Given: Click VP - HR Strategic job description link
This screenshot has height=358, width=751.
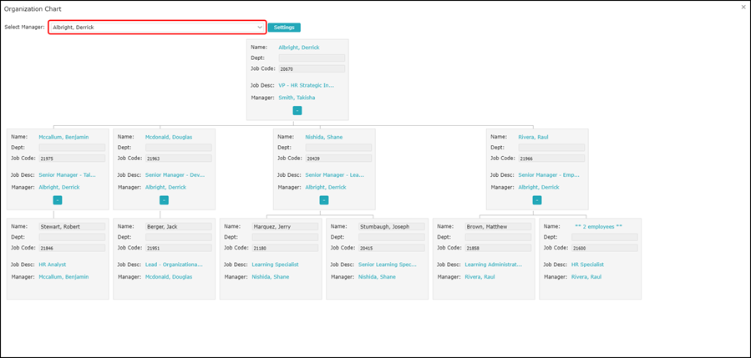Looking at the screenshot, I should [306, 85].
